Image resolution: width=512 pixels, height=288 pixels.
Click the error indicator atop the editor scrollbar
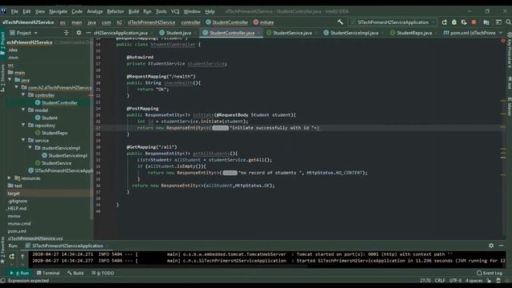503,41
